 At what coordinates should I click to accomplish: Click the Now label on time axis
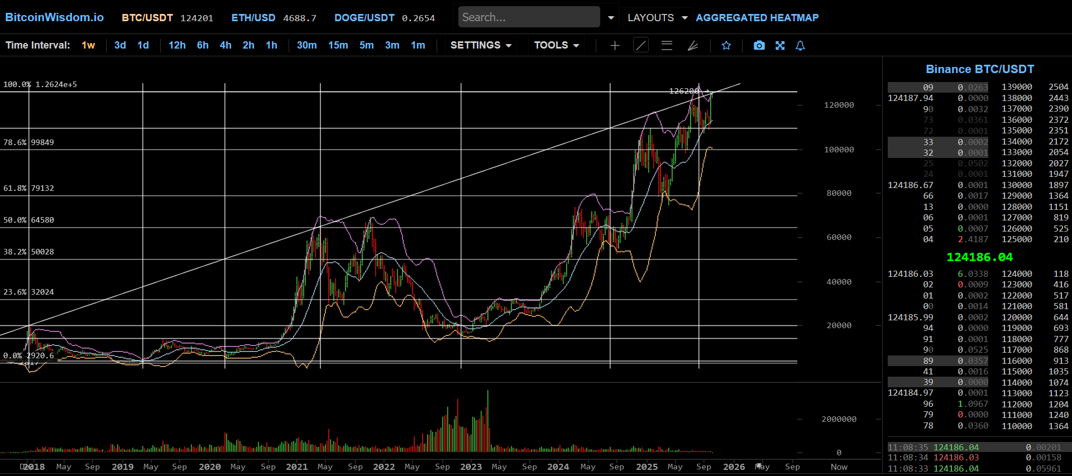(839, 467)
